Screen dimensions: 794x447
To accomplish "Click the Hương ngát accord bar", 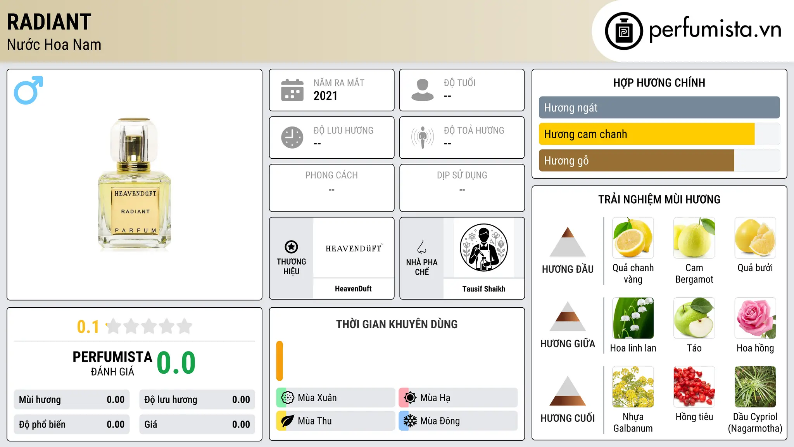I will point(659,107).
